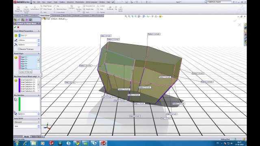Open the Insert menu
The width and height of the screenshot is (260, 146).
point(50,2)
